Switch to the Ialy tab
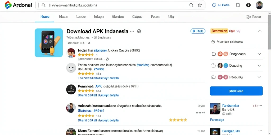The image size is (271, 135). (x=171, y=17)
